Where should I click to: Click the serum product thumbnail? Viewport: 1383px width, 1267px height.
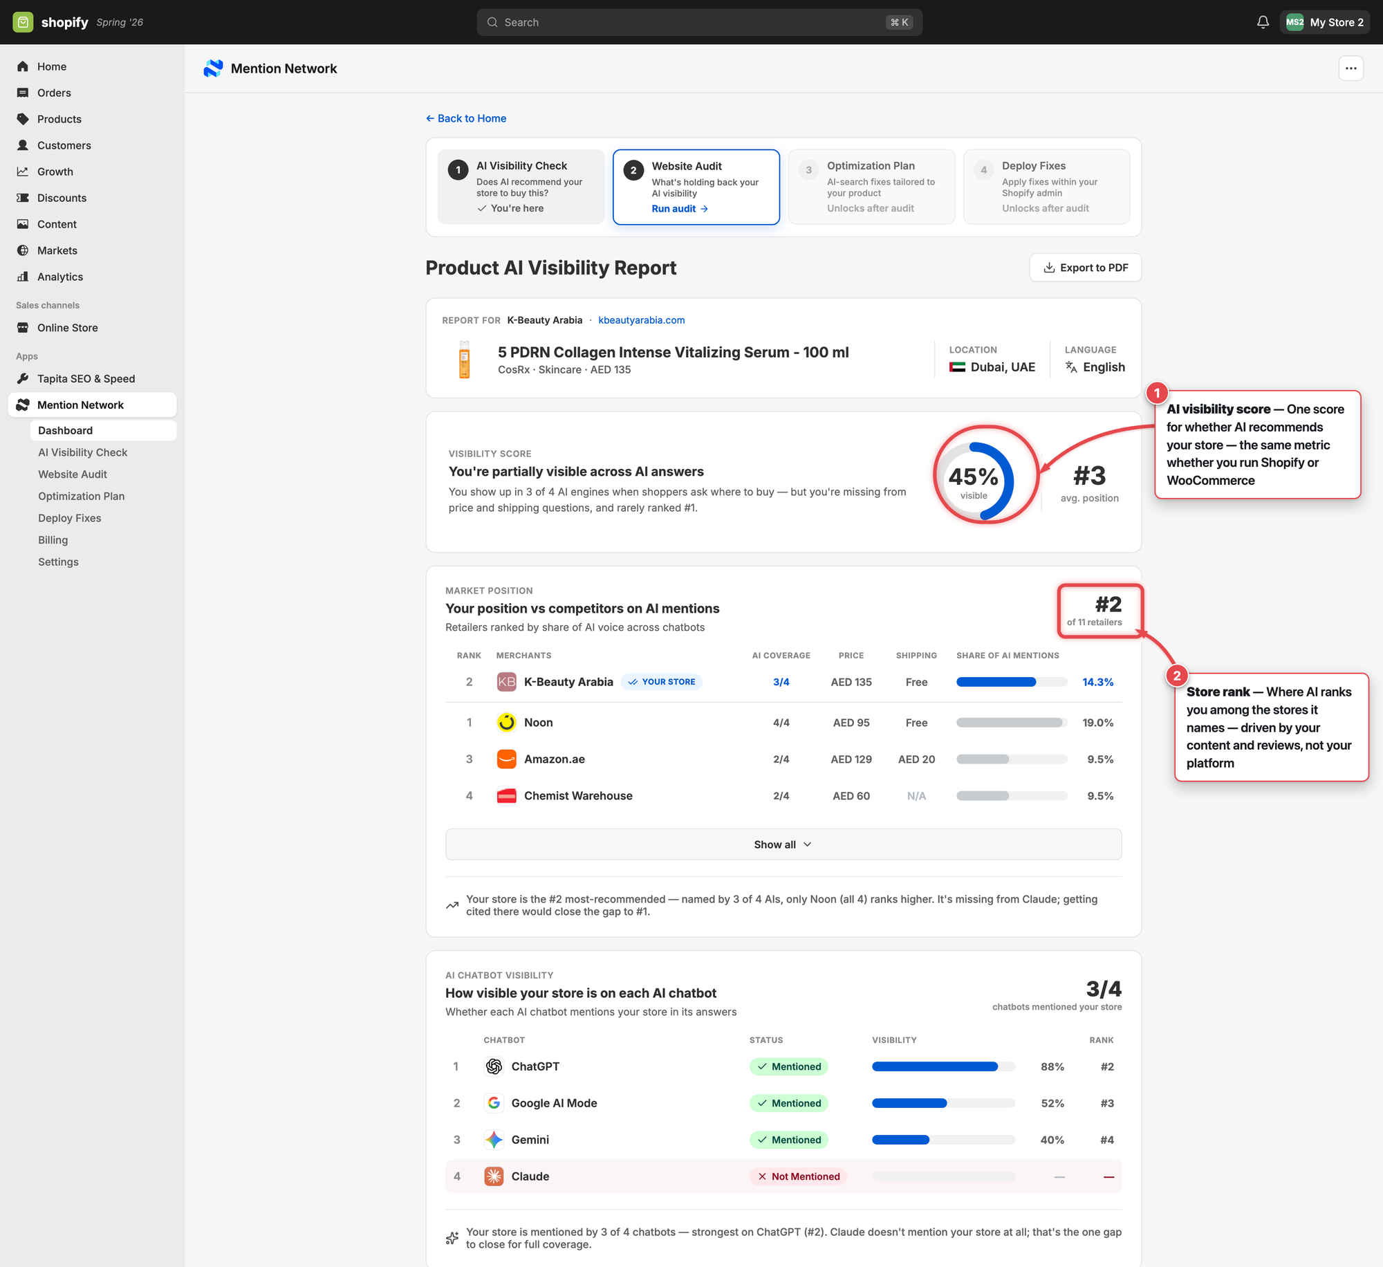tap(465, 360)
